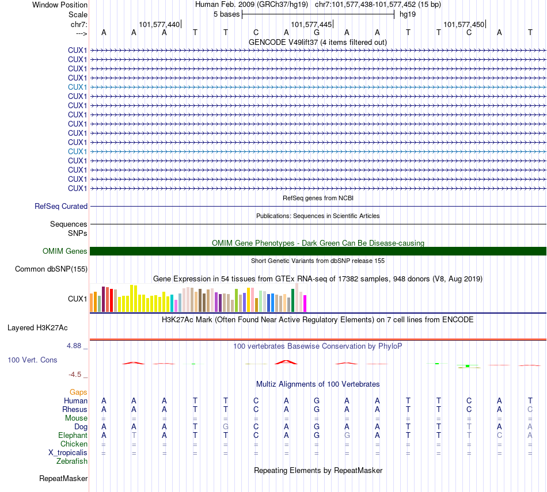This screenshot has width=547, height=492.
Task: Click the G base in the chr7 sequence row
Action: [317, 32]
